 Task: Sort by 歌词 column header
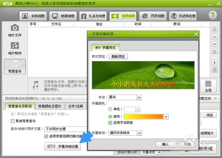177,24
